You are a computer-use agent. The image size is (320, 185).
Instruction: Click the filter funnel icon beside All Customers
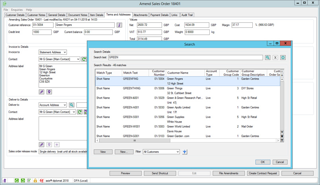185,152
